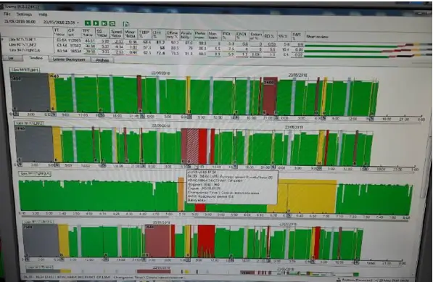Screen dimensions: 433x282
Task: Click the Availability column header
Action: click(186, 35)
